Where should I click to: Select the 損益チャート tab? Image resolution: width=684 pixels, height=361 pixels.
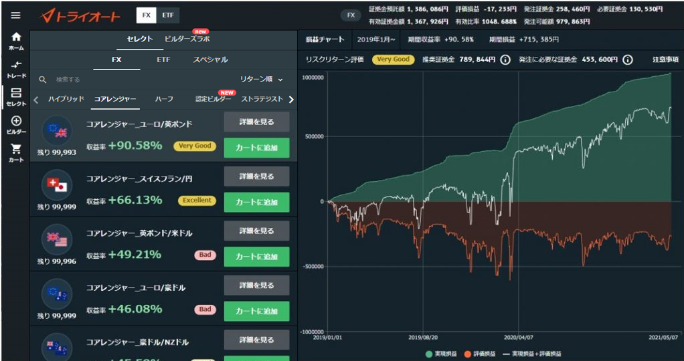tap(325, 39)
